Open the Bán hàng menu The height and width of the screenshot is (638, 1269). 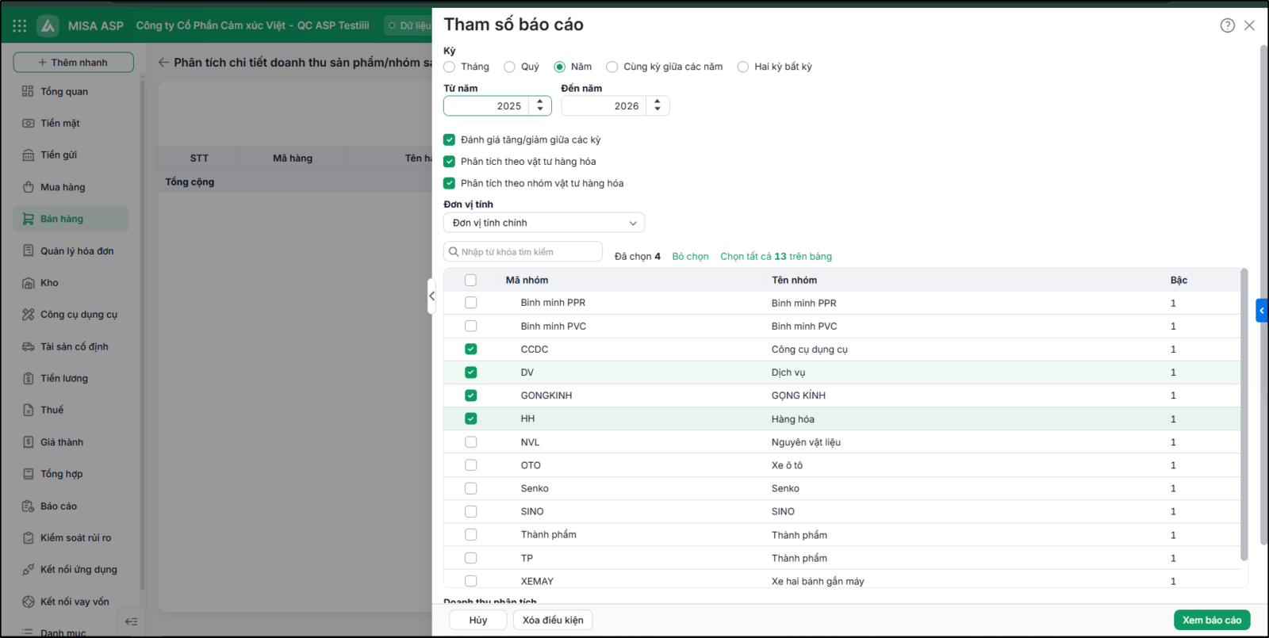(x=71, y=219)
